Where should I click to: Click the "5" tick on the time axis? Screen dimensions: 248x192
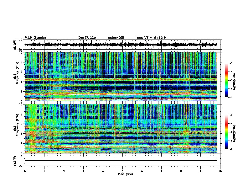coord(122,171)
